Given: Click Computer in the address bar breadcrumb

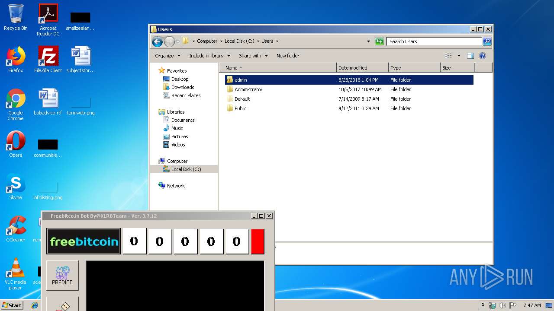Looking at the screenshot, I should click(207, 41).
